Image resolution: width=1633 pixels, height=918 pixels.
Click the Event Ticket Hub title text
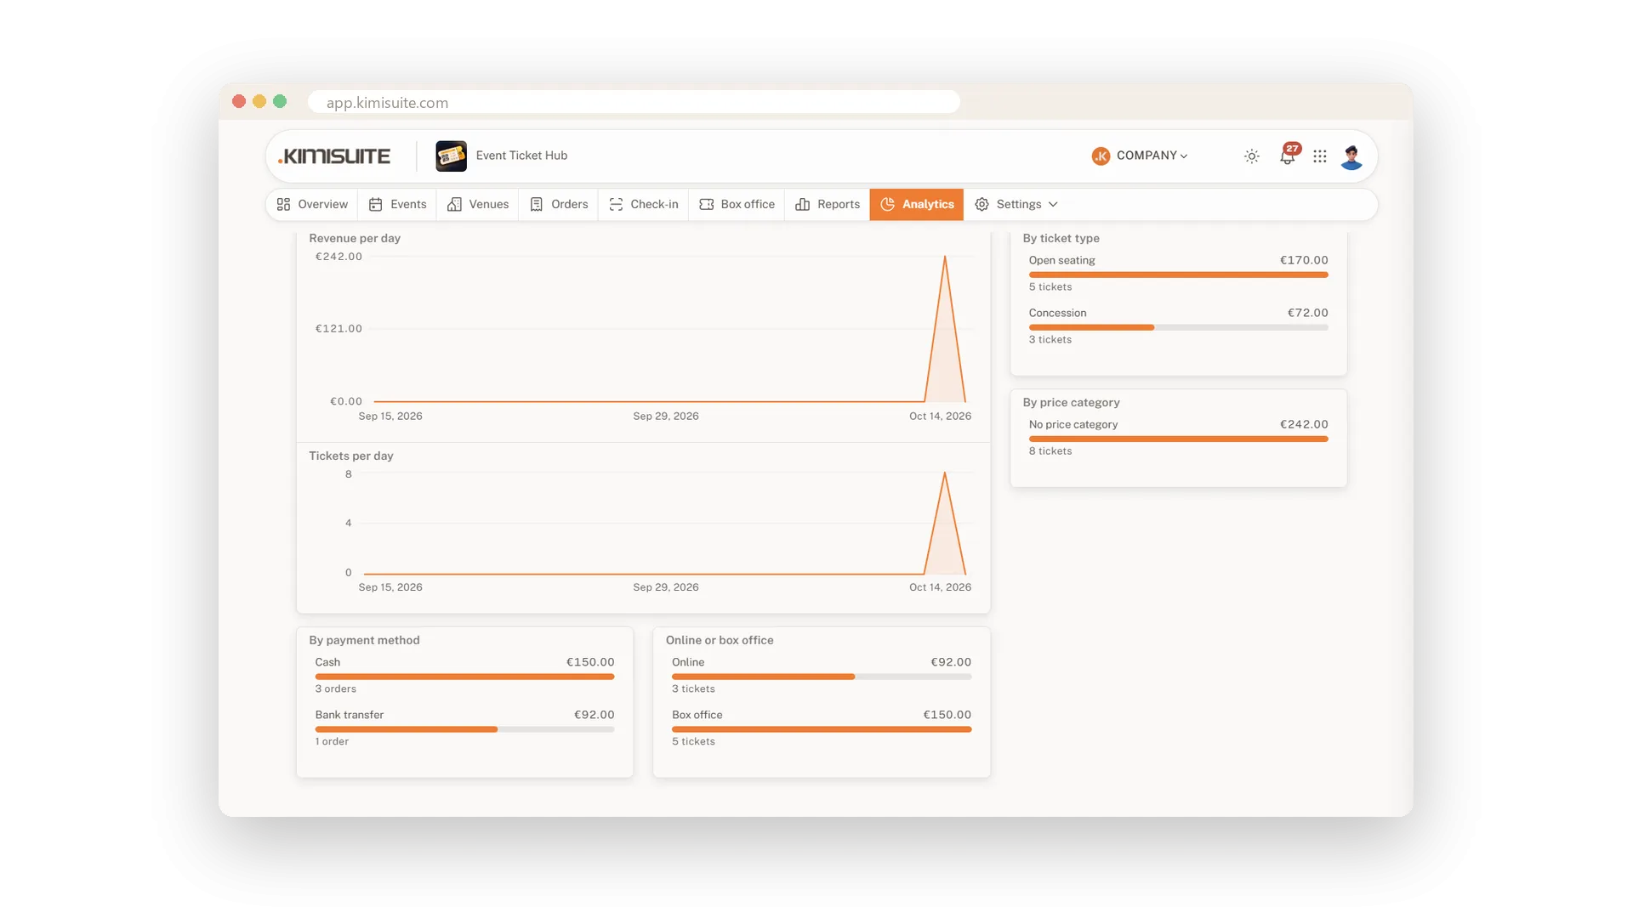click(x=521, y=156)
